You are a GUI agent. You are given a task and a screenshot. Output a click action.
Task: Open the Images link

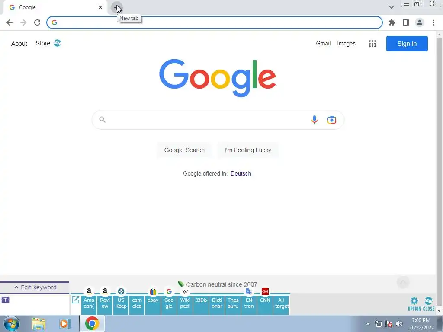tap(346, 44)
